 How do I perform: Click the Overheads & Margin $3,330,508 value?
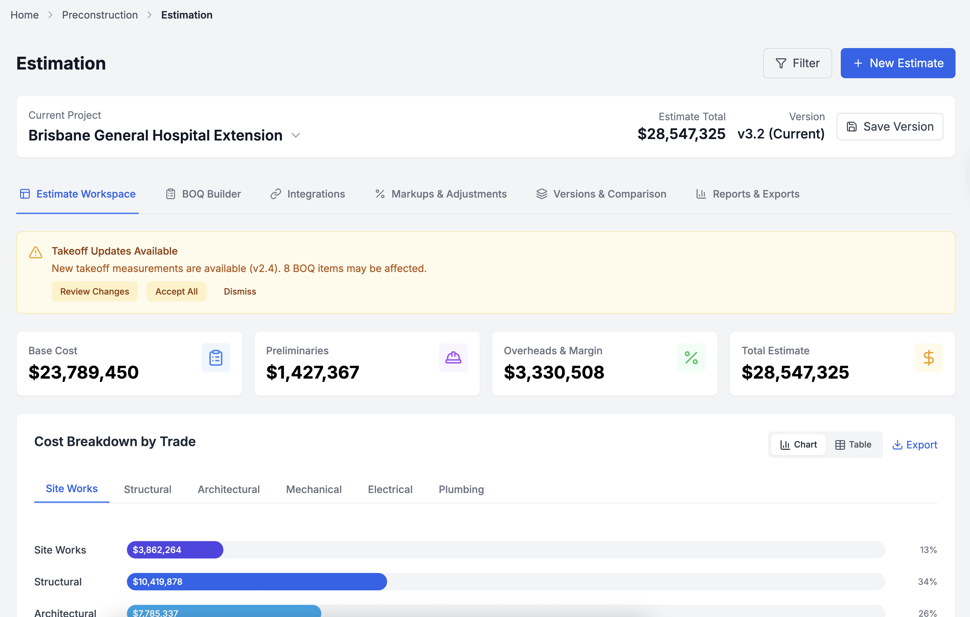click(x=554, y=372)
